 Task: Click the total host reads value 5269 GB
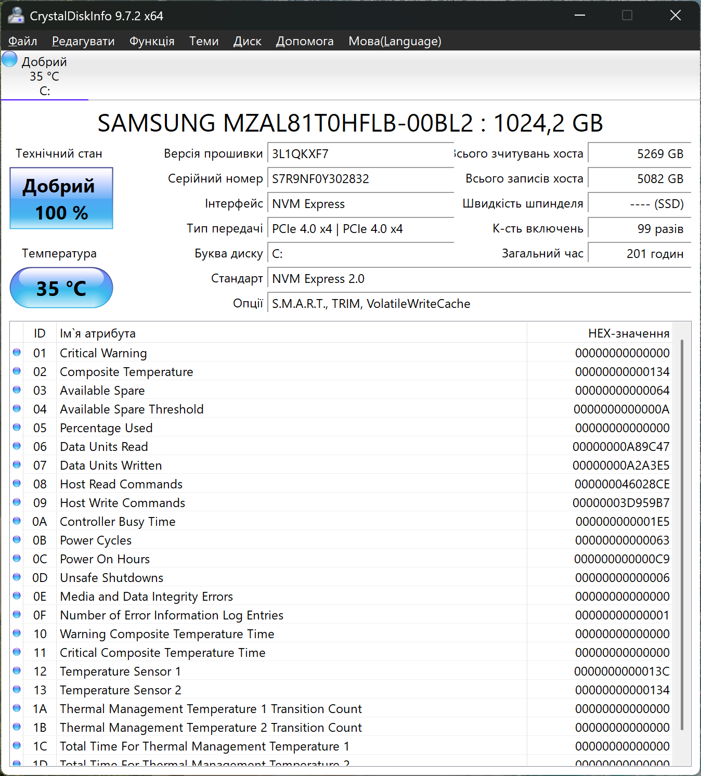pos(640,154)
